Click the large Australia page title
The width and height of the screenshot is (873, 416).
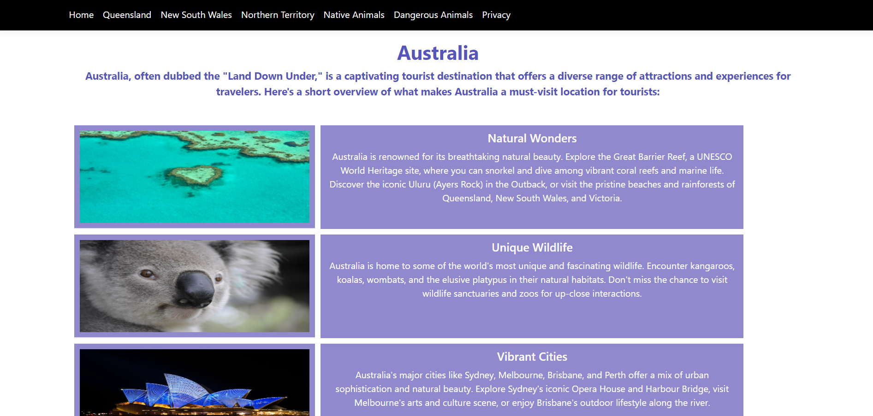[438, 53]
